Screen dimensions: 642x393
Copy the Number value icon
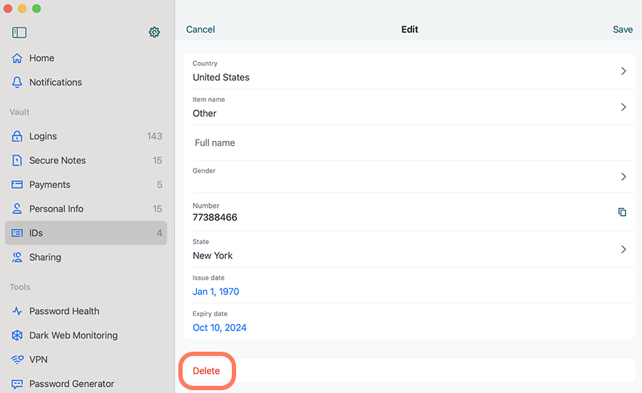point(622,211)
